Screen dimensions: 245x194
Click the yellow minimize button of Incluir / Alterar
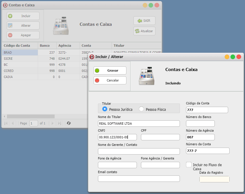(x=227, y=57)
